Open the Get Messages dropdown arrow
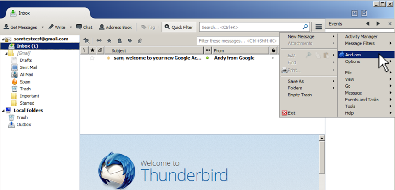The height and width of the screenshot is (190, 395). pos(42,27)
